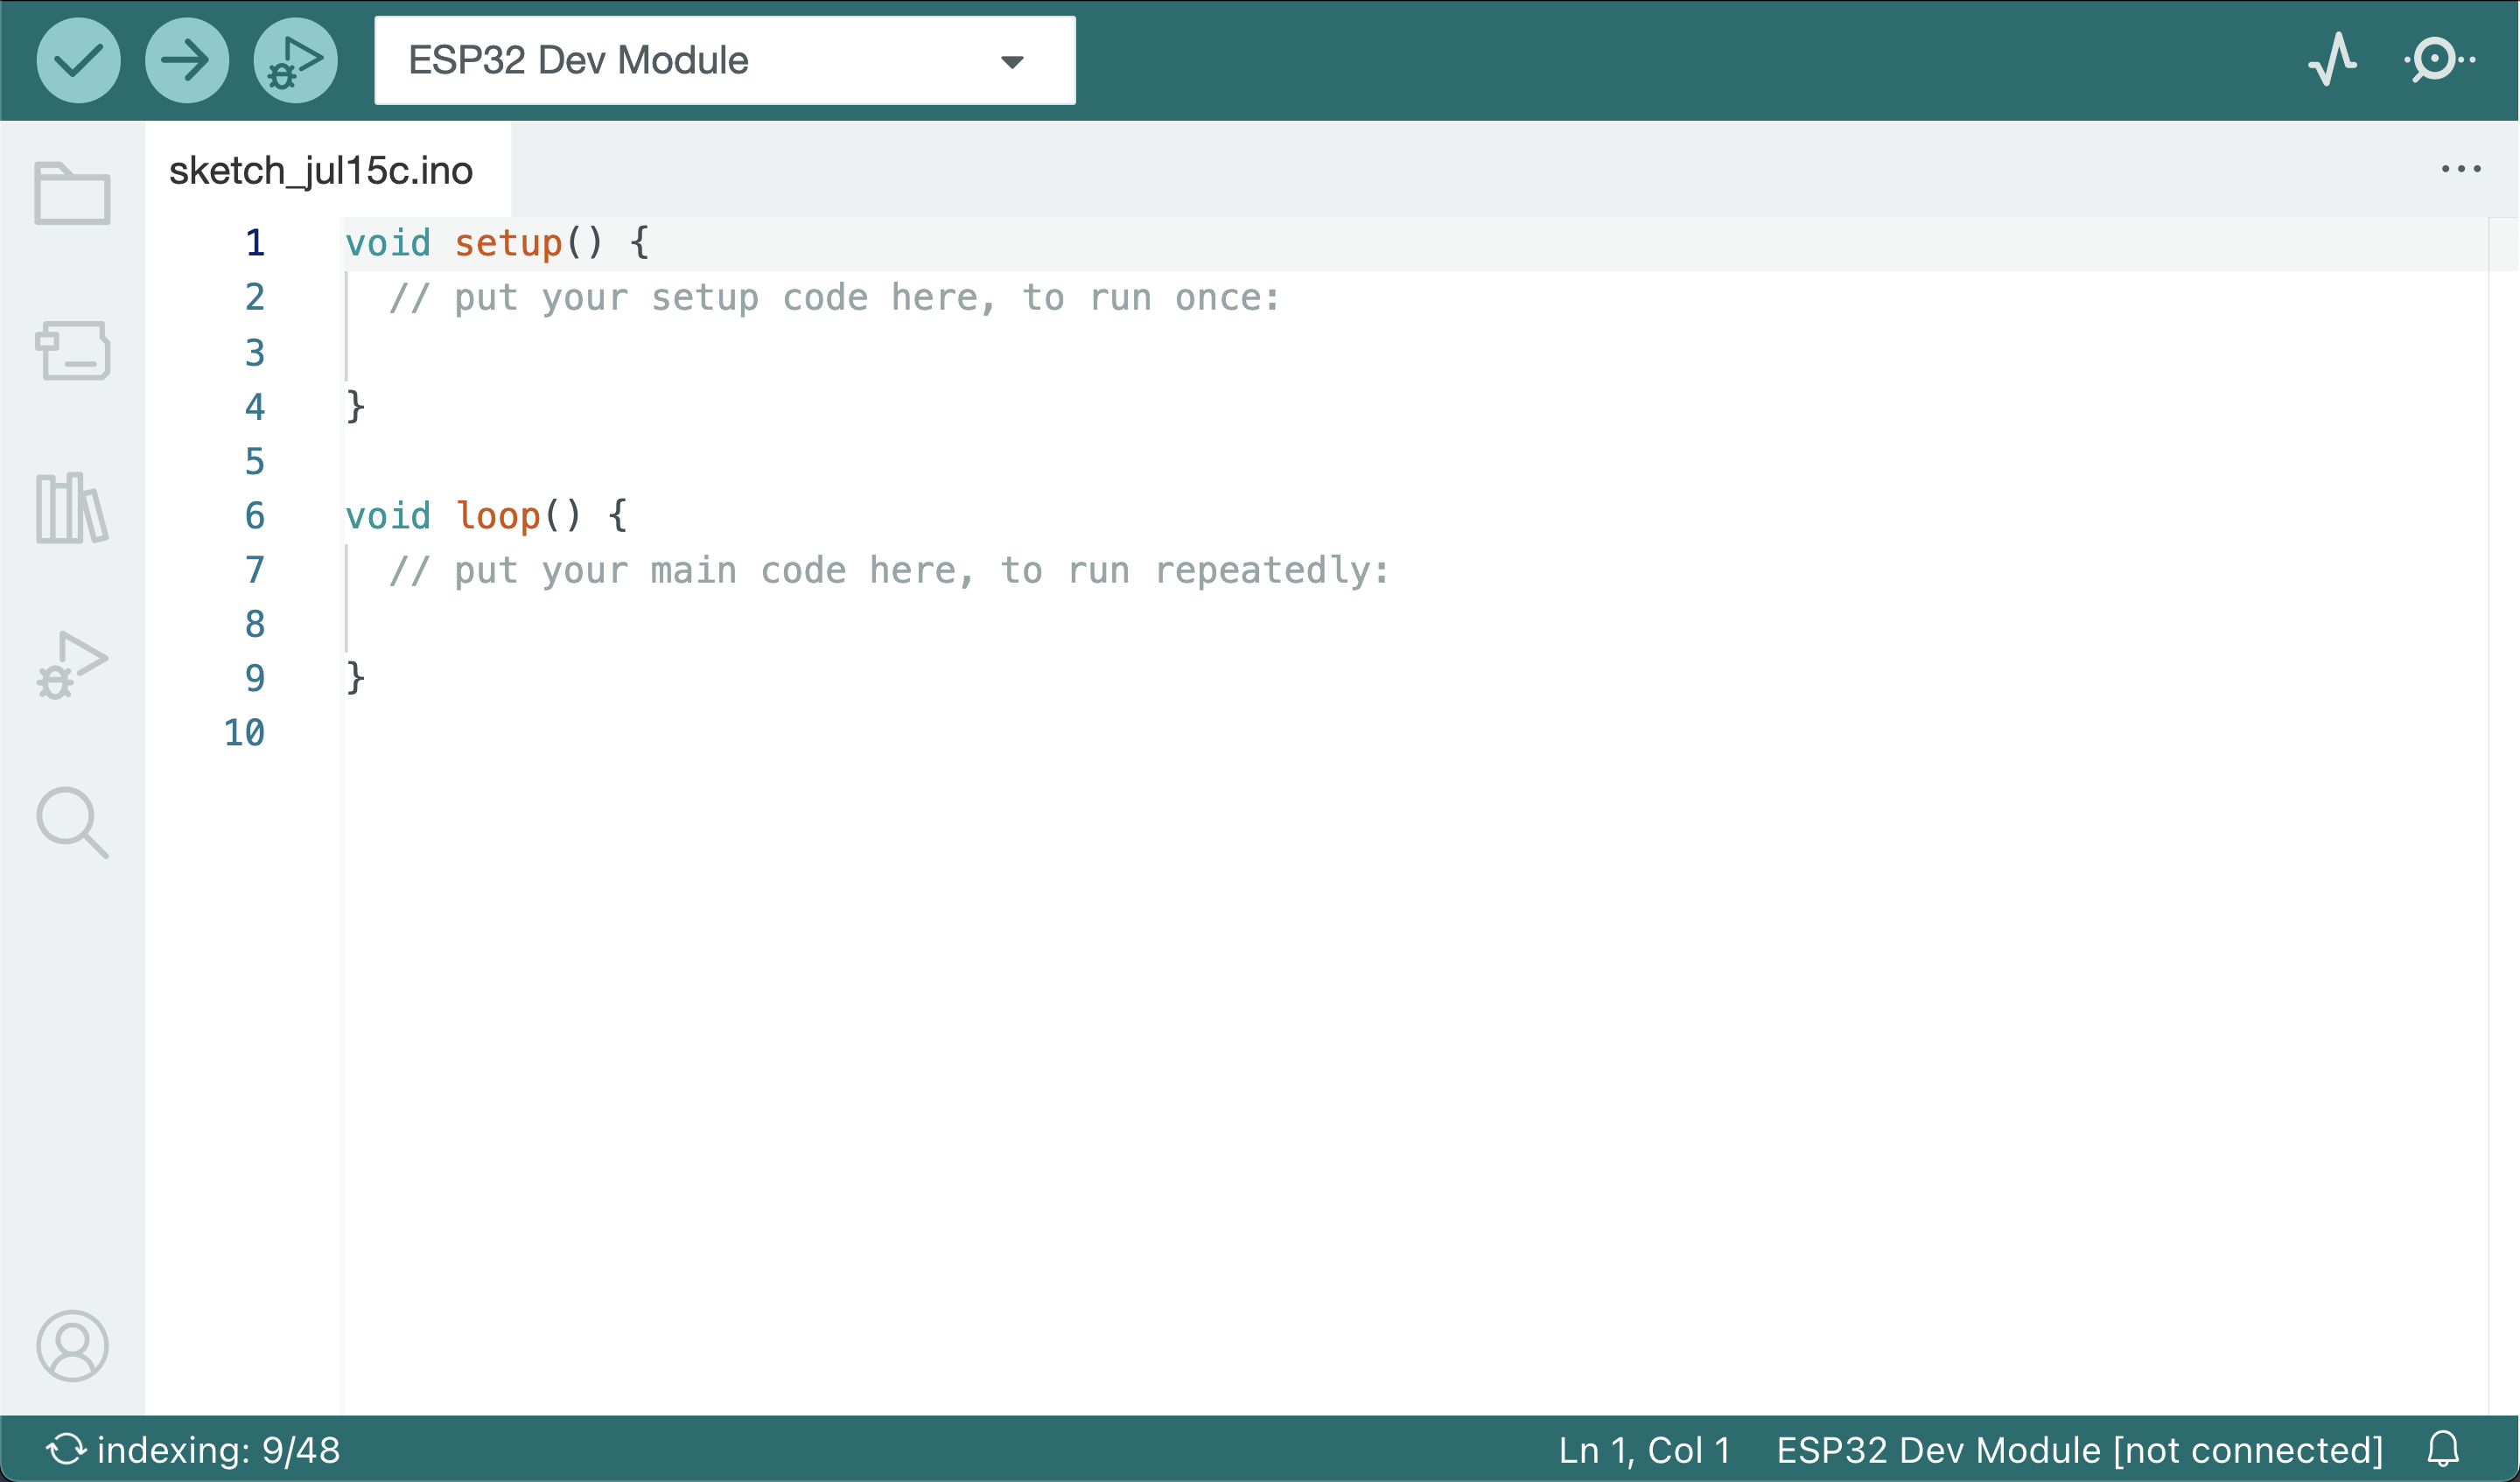Click the void keyword on line 1
The width and height of the screenshot is (2520, 1482).
[388, 243]
